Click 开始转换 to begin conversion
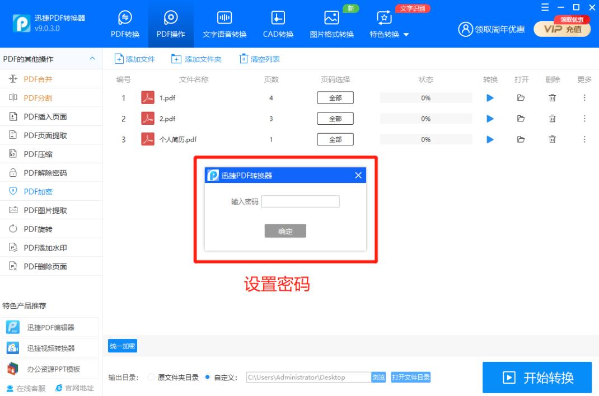The image size is (599, 396). [536, 377]
